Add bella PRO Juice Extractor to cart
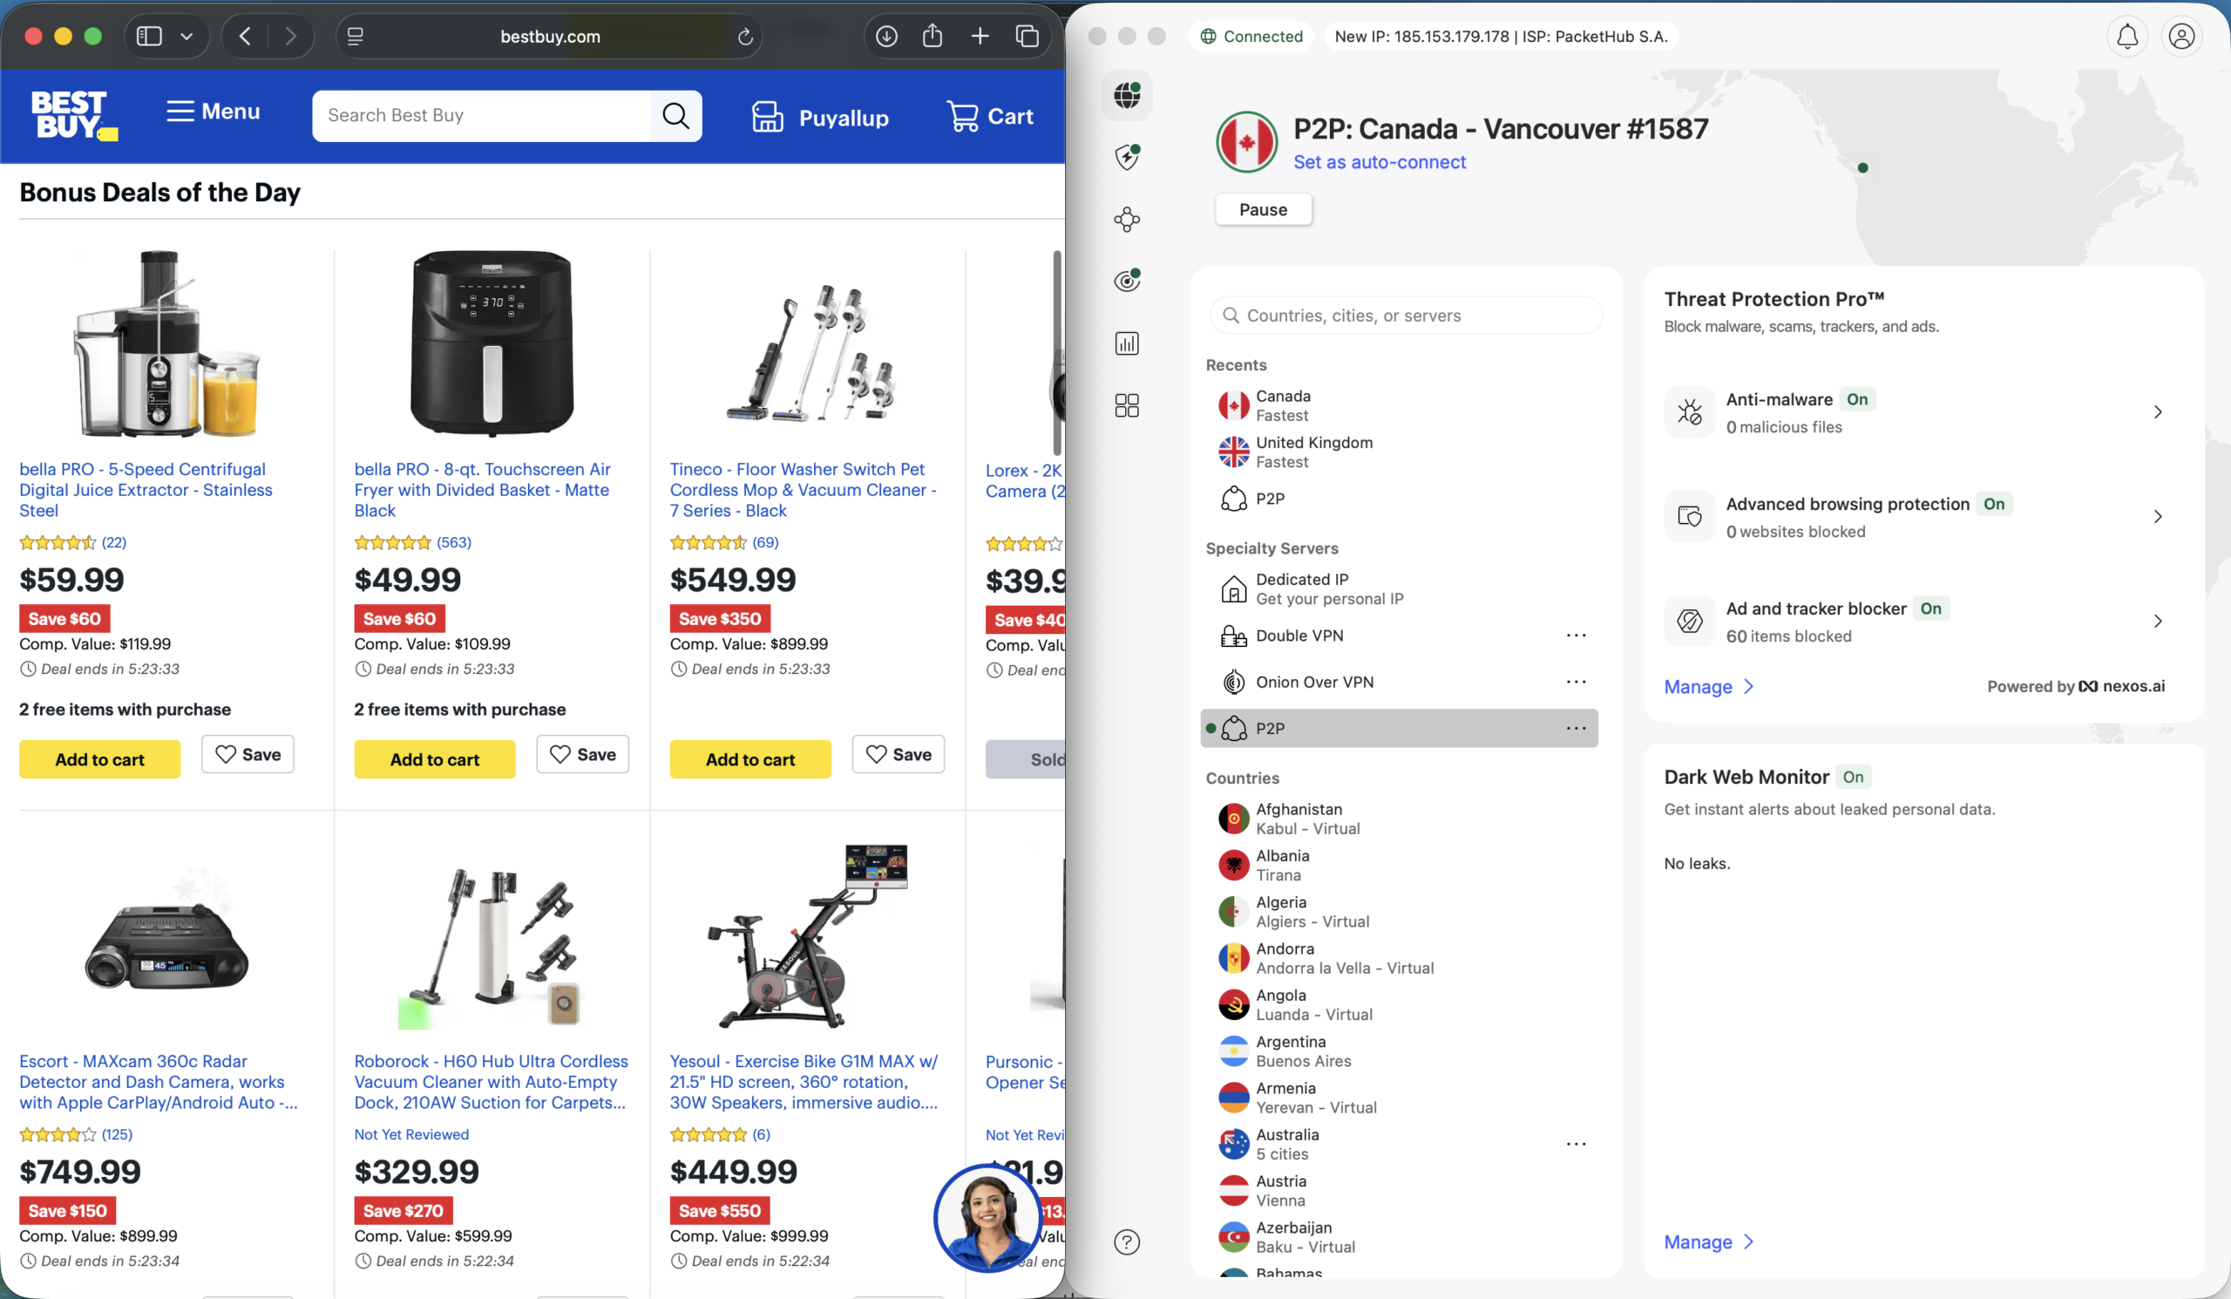The width and height of the screenshot is (2231, 1299). pyautogui.click(x=100, y=758)
